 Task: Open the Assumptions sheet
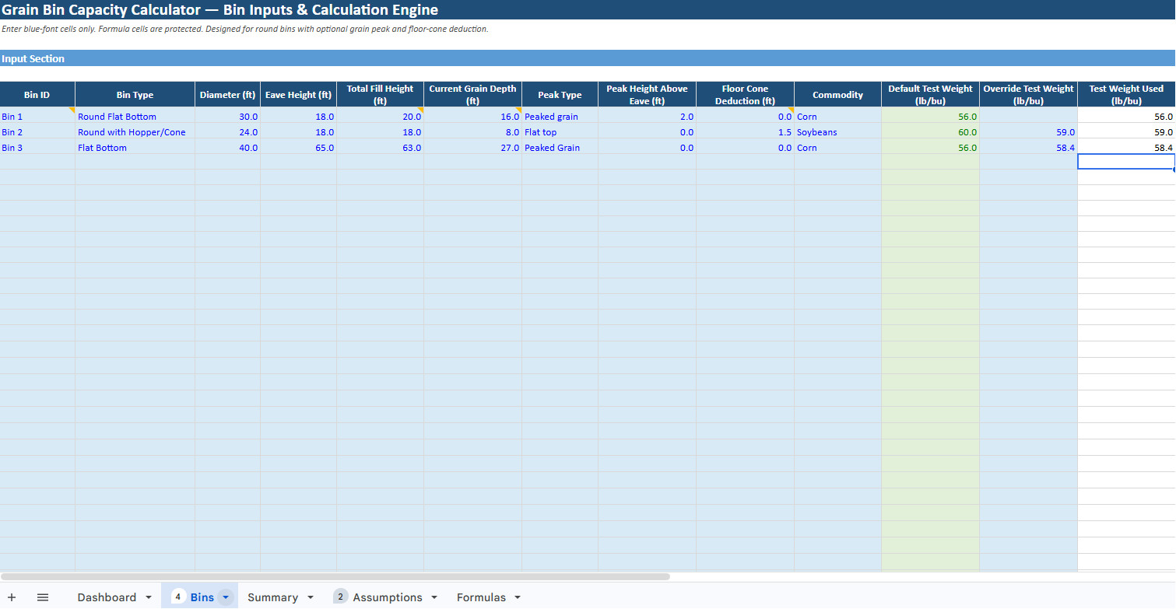click(389, 597)
